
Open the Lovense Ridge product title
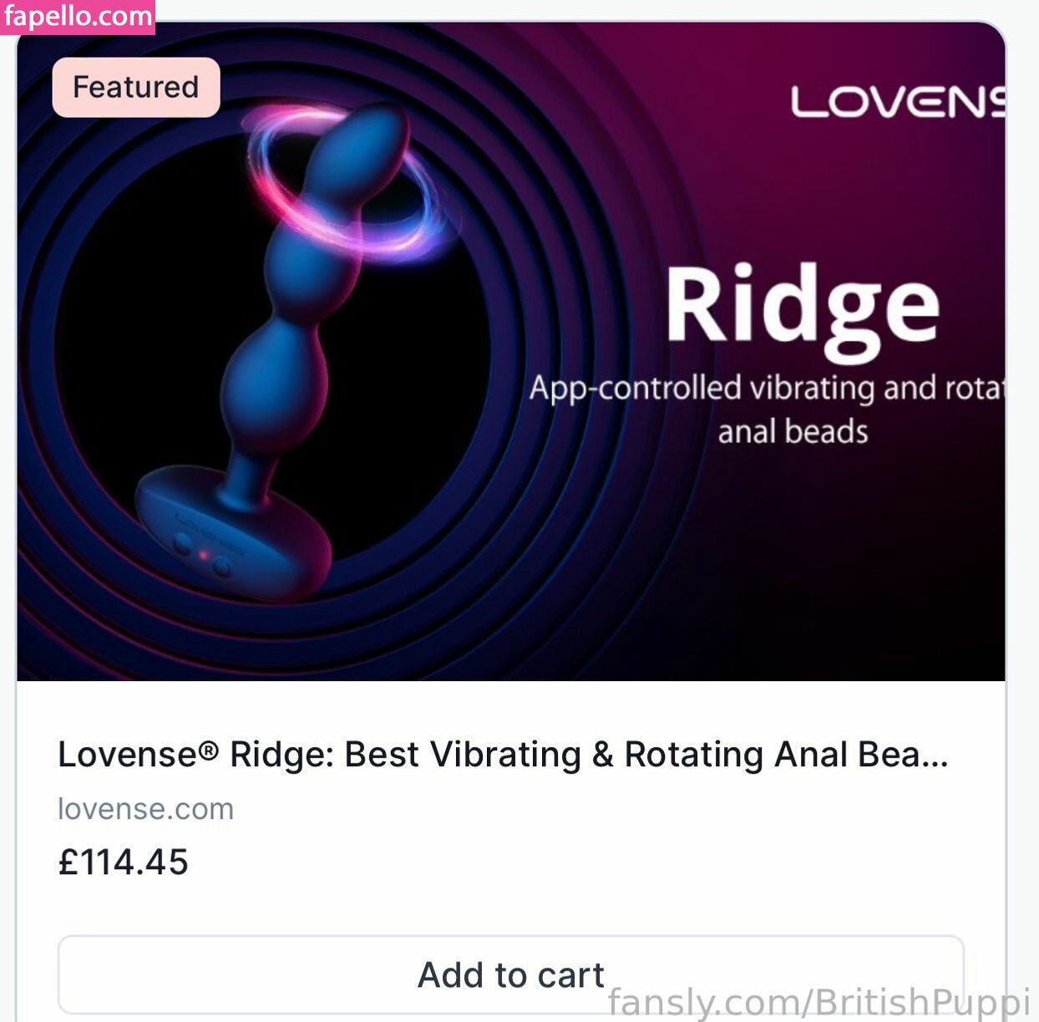click(503, 755)
